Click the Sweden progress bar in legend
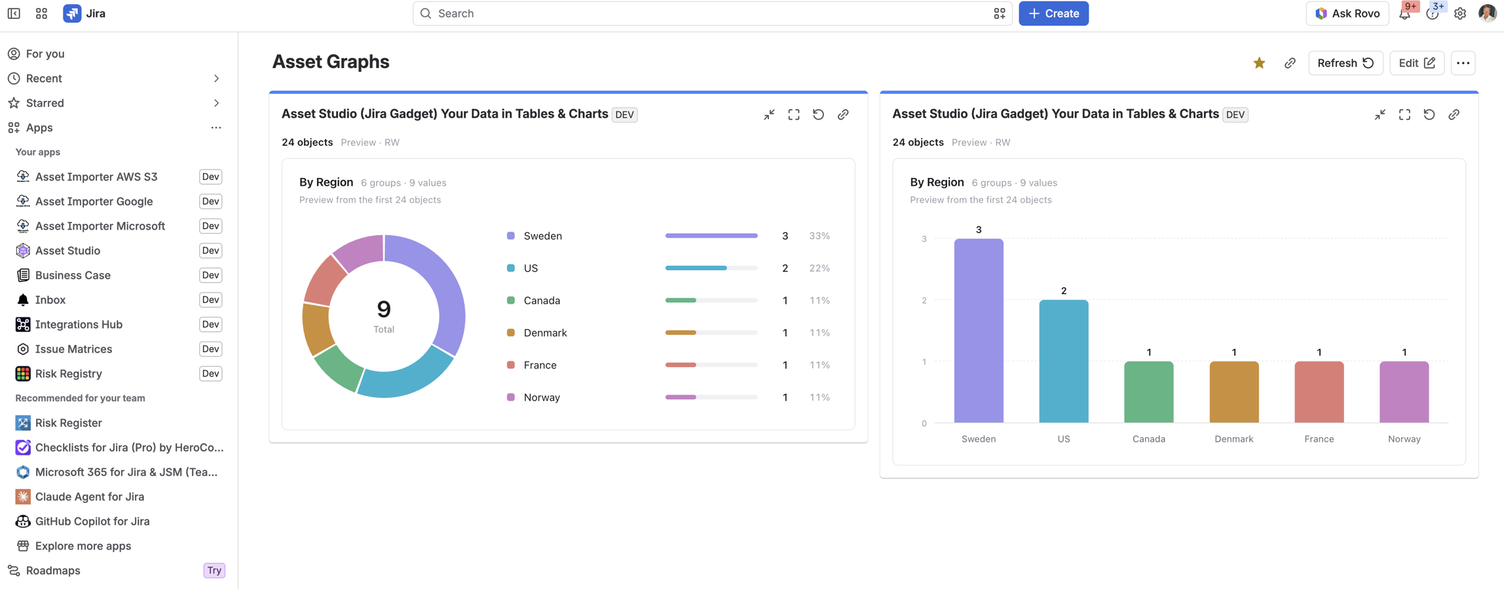The height and width of the screenshot is (589, 1504). [x=711, y=236]
